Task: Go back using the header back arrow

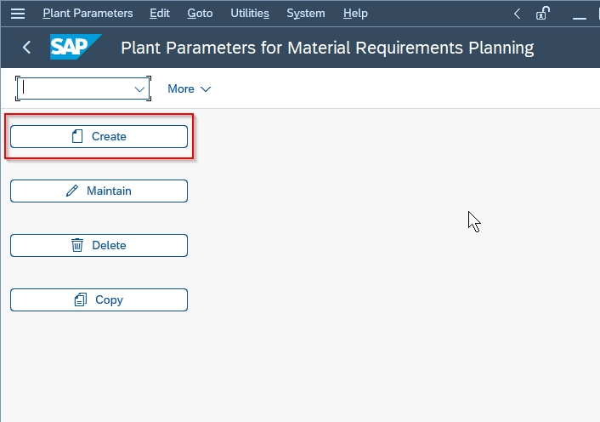Action: point(26,48)
